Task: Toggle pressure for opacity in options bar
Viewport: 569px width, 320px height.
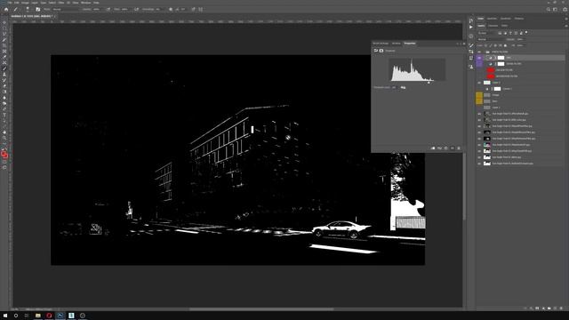Action: [x=108, y=10]
